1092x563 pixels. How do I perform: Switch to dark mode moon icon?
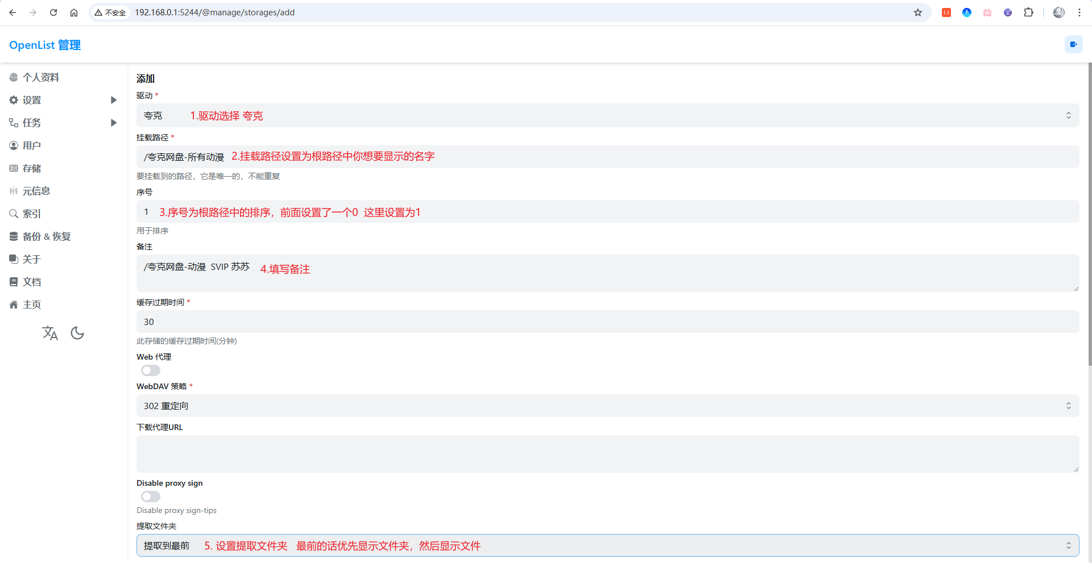pos(77,333)
